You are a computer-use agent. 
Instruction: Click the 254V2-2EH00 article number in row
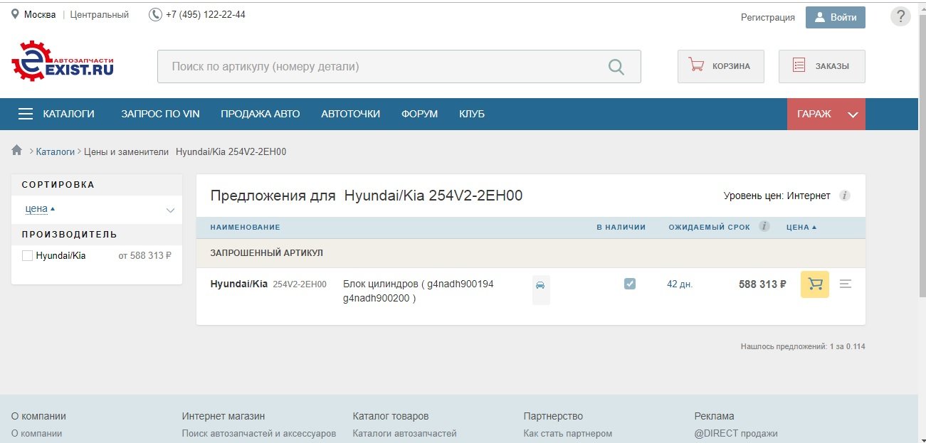coord(300,284)
